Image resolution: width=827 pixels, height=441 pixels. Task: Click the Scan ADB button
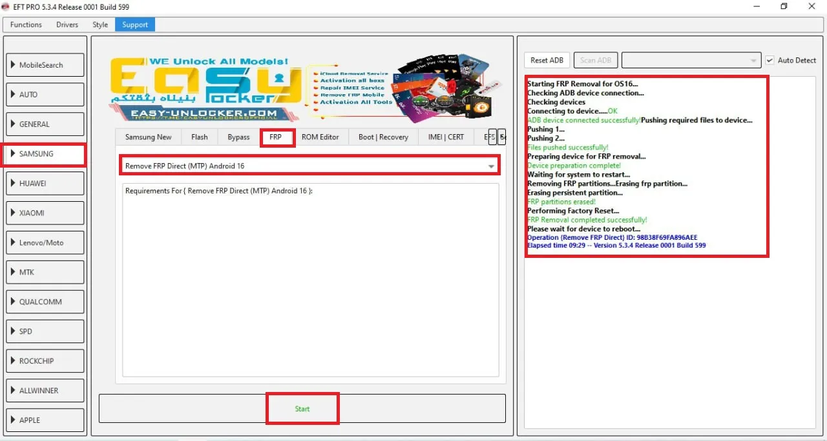click(595, 60)
